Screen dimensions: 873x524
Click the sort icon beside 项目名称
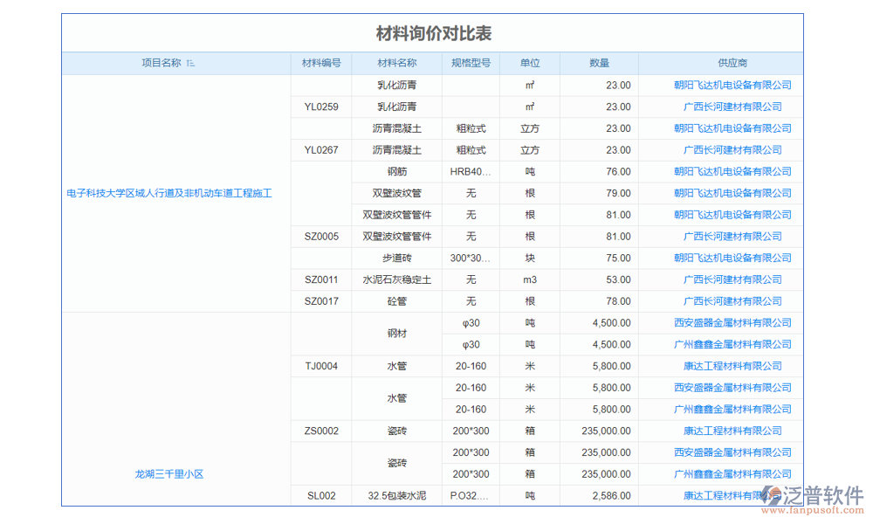click(x=191, y=64)
